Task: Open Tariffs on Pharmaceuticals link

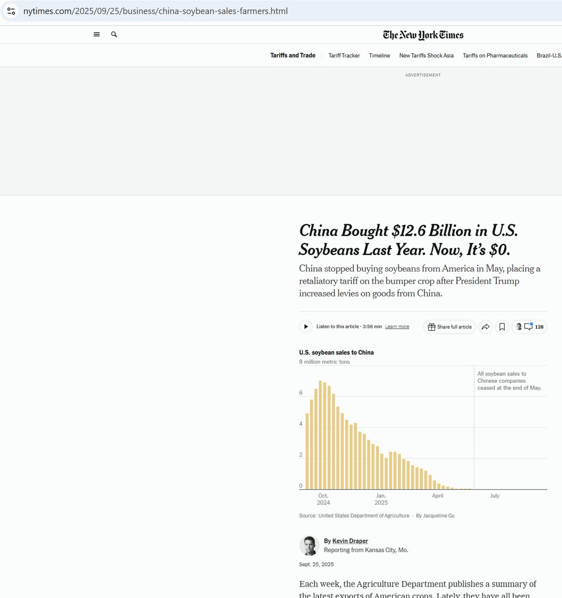Action: coord(495,55)
